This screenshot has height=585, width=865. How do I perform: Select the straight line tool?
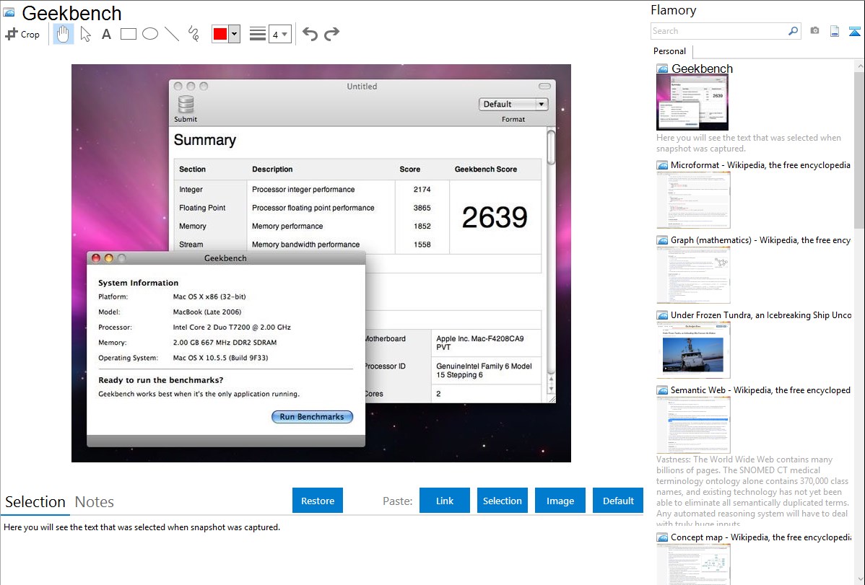172,34
